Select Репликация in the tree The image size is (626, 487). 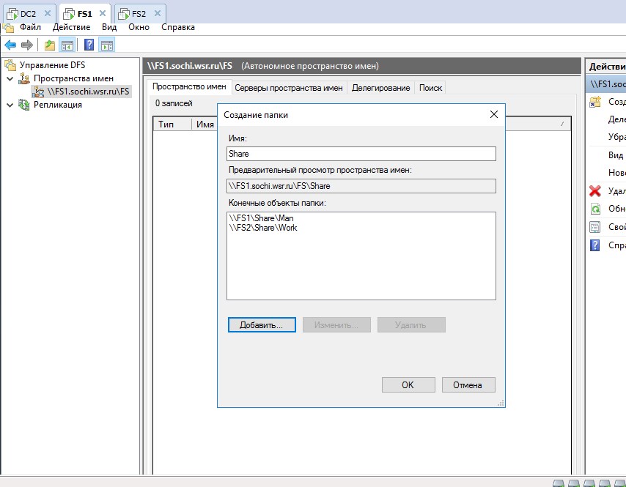(57, 105)
